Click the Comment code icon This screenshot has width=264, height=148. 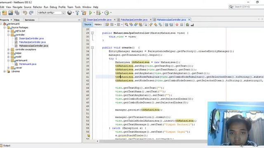click(187, 25)
